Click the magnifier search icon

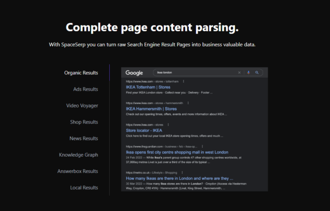[x=257, y=72]
